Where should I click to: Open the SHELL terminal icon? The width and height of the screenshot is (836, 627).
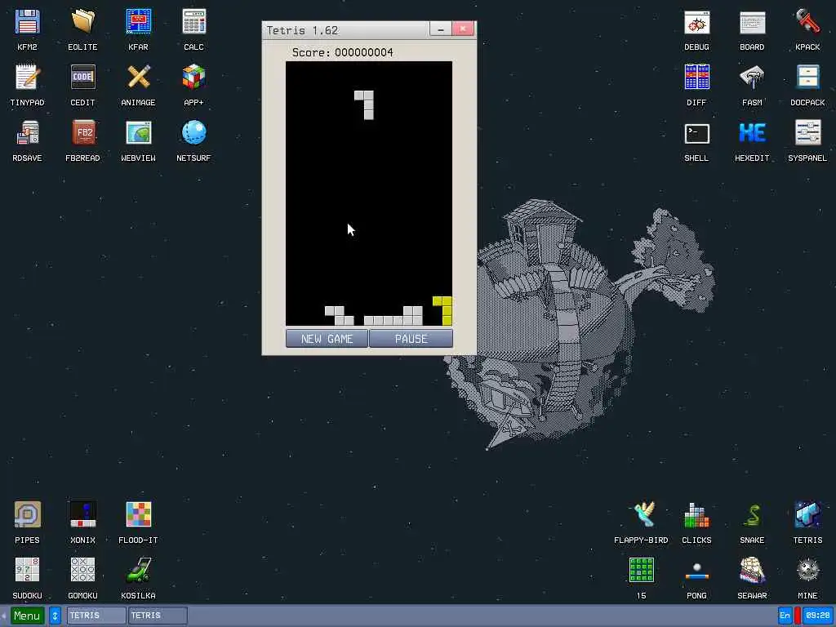pyautogui.click(x=697, y=133)
